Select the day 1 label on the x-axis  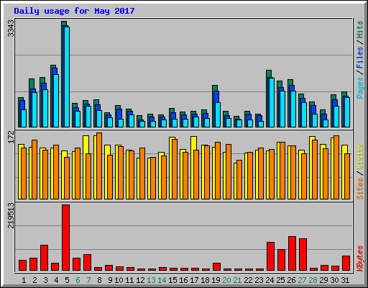click(x=24, y=280)
